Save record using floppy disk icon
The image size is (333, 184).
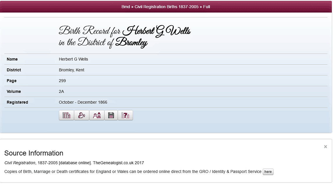(x=111, y=115)
